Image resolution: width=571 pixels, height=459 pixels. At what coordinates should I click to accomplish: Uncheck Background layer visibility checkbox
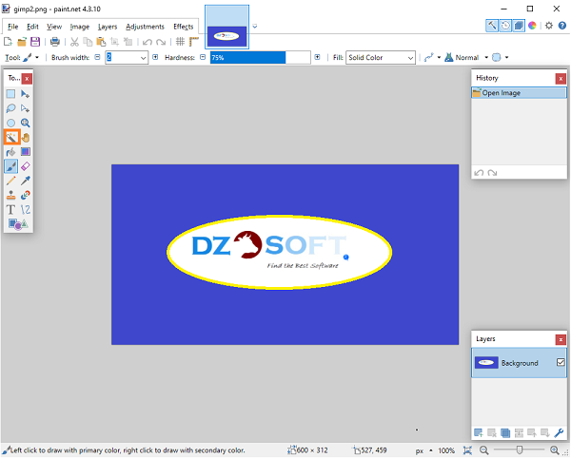(561, 362)
